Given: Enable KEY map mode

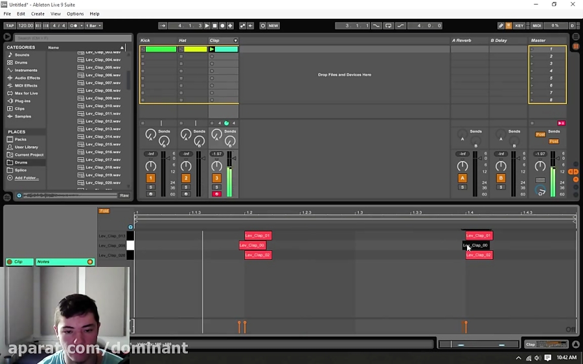Looking at the screenshot, I should (x=520, y=26).
